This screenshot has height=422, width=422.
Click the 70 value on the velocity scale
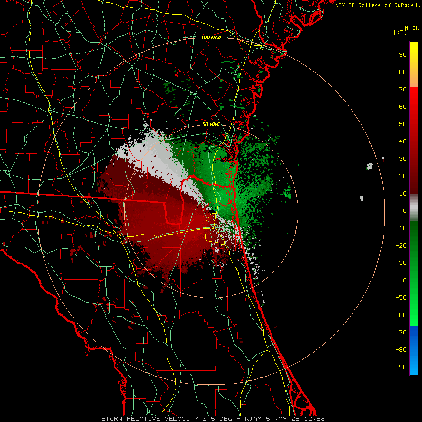click(x=403, y=90)
